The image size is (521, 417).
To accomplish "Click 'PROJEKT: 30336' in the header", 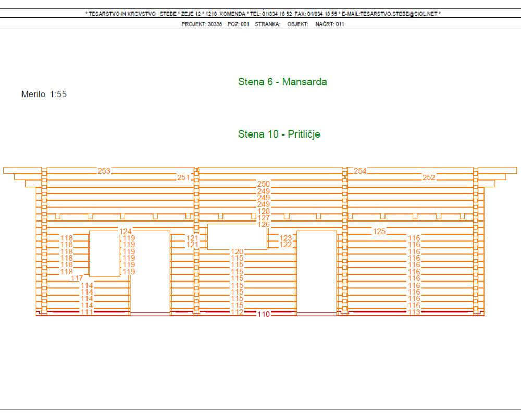I will 200,24.
